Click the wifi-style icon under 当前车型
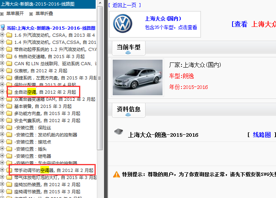Viewport: 276px width, 198px height. tap(128, 53)
